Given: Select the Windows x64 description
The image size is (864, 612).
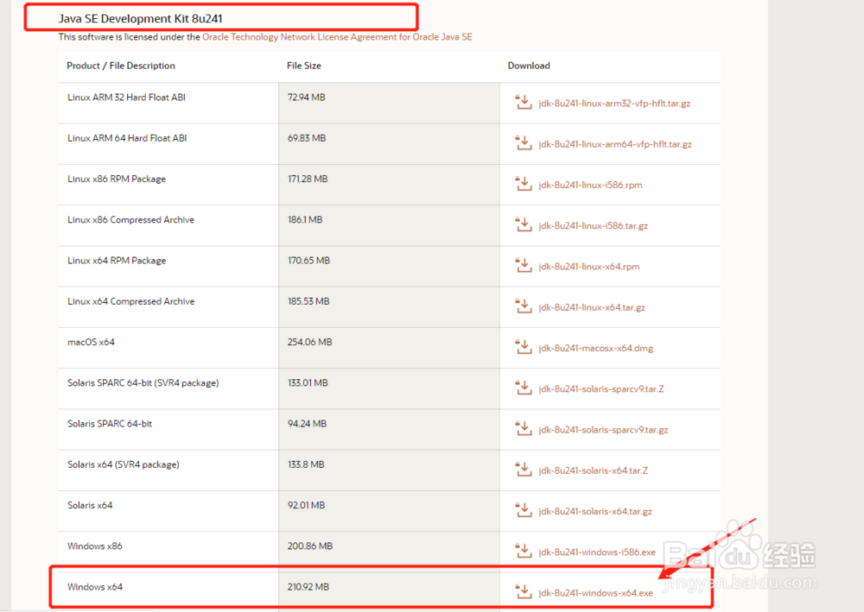Looking at the screenshot, I should (x=95, y=587).
